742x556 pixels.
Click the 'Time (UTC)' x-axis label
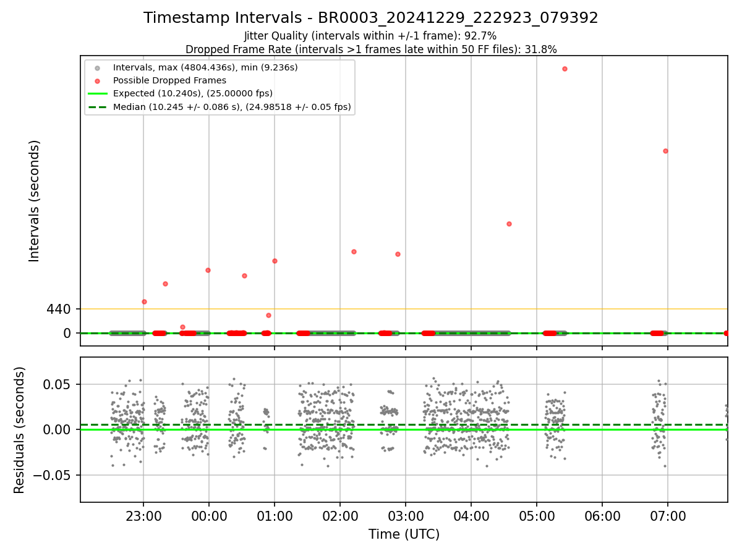coord(404,534)
